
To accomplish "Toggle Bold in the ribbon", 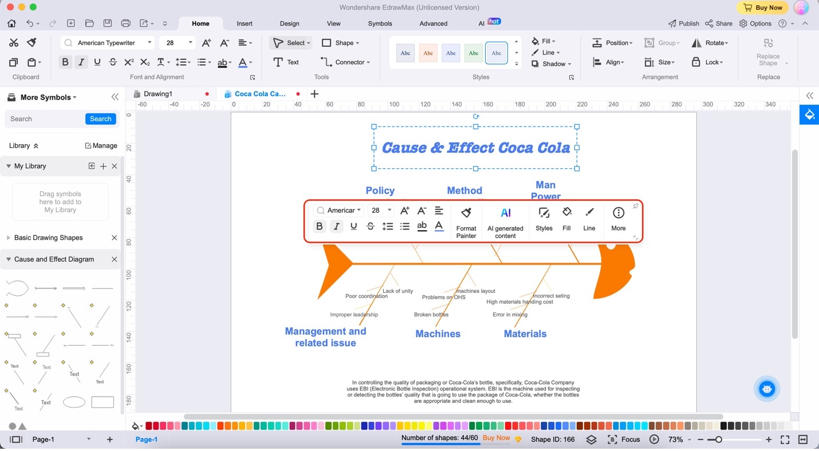I will tap(65, 62).
